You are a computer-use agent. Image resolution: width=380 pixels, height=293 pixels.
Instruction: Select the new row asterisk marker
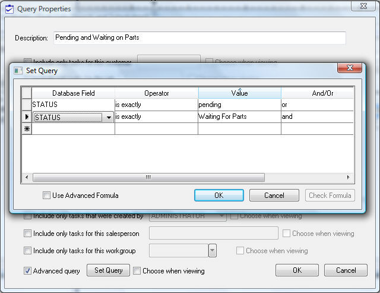[27, 129]
